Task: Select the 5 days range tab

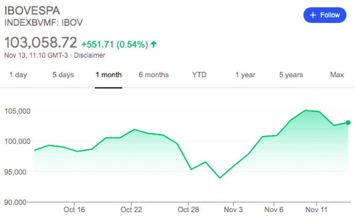Action: (x=63, y=75)
